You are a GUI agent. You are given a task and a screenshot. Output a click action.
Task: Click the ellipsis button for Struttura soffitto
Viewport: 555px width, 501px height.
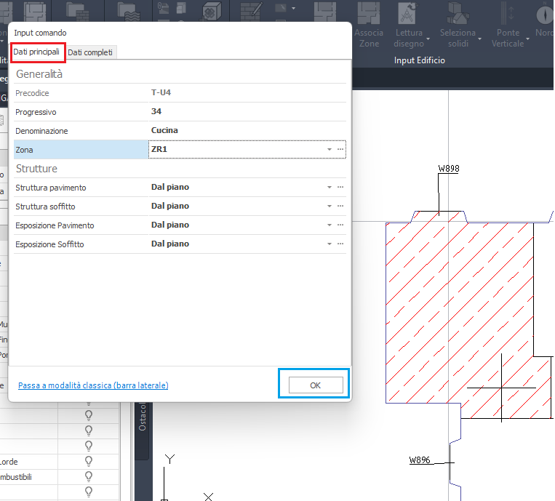340,207
